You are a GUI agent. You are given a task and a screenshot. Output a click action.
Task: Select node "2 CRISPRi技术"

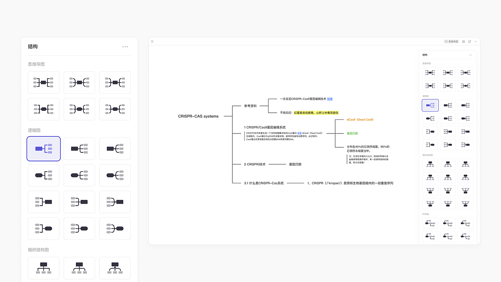tap(255, 164)
